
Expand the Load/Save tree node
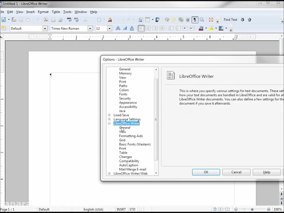click(109, 115)
